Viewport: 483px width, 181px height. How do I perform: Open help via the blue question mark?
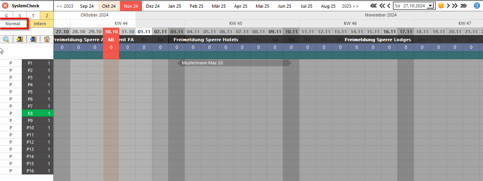(x=477, y=6)
